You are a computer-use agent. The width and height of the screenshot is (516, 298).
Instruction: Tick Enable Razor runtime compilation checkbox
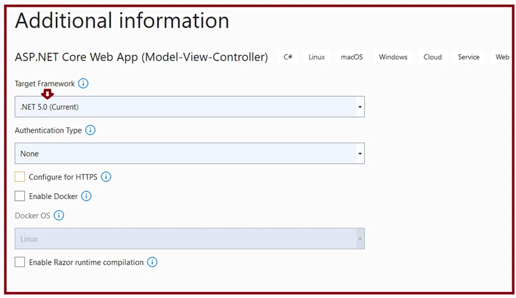(20, 262)
